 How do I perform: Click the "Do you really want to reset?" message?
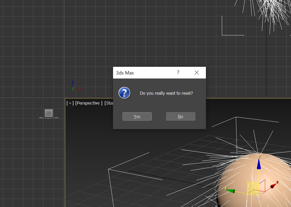(x=166, y=93)
